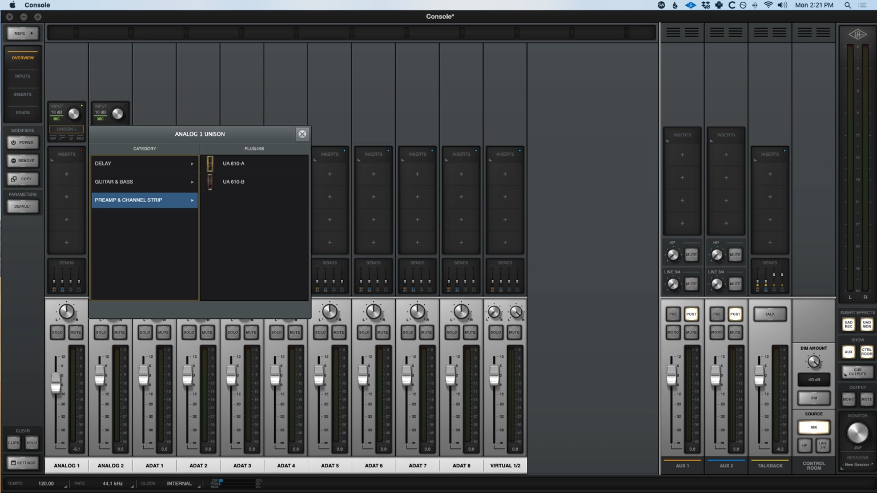
Task: Add first insert on the TALKBACK strip
Action: pos(770,174)
